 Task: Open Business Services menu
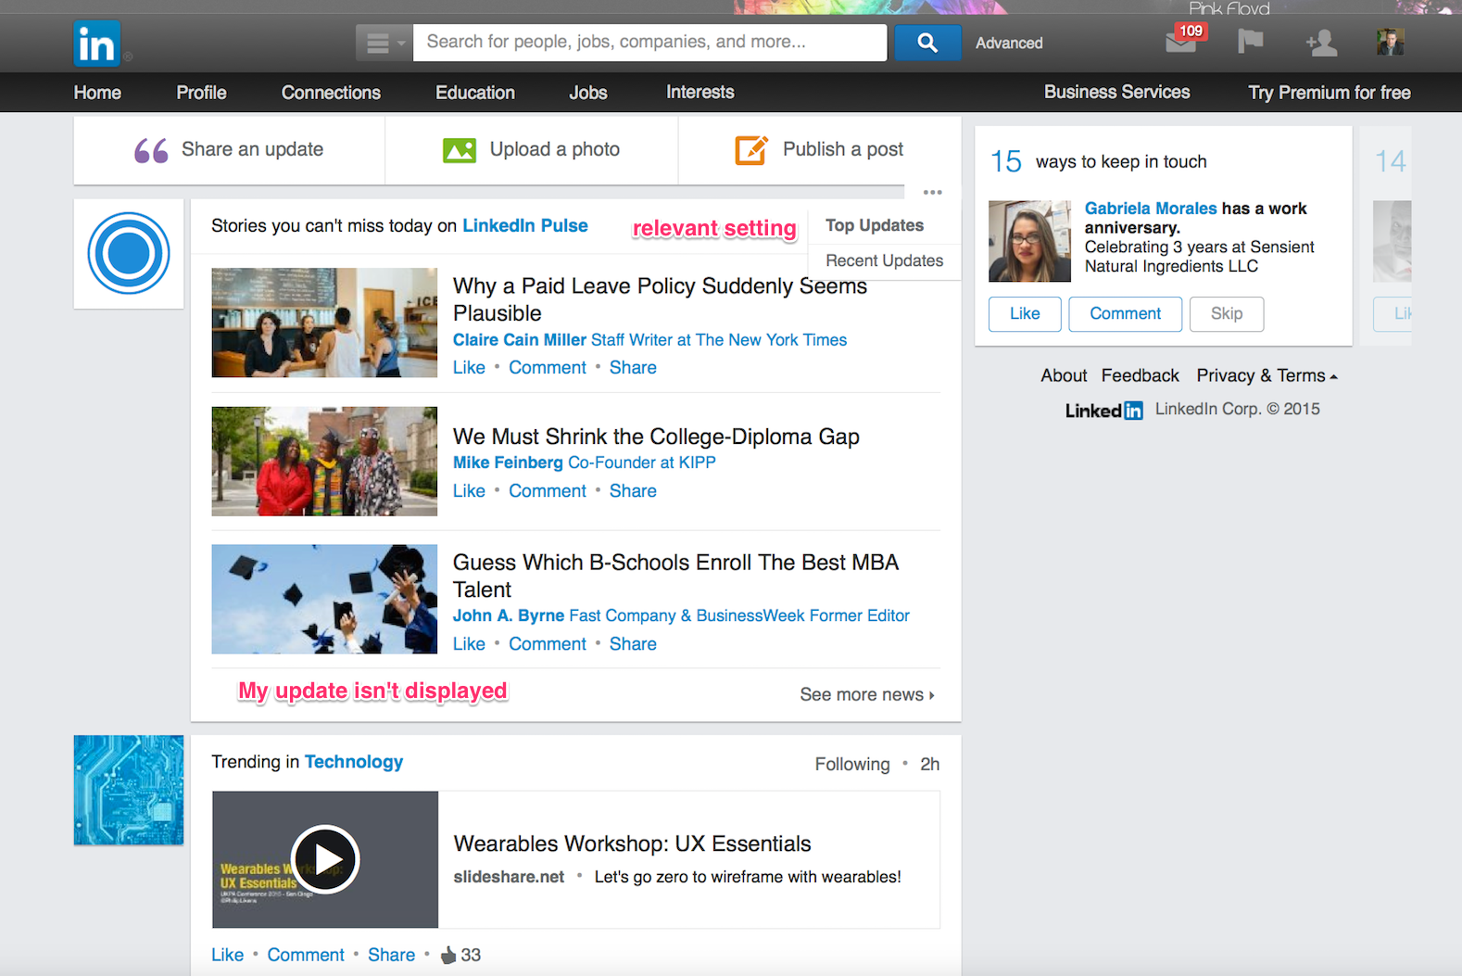[1116, 92]
